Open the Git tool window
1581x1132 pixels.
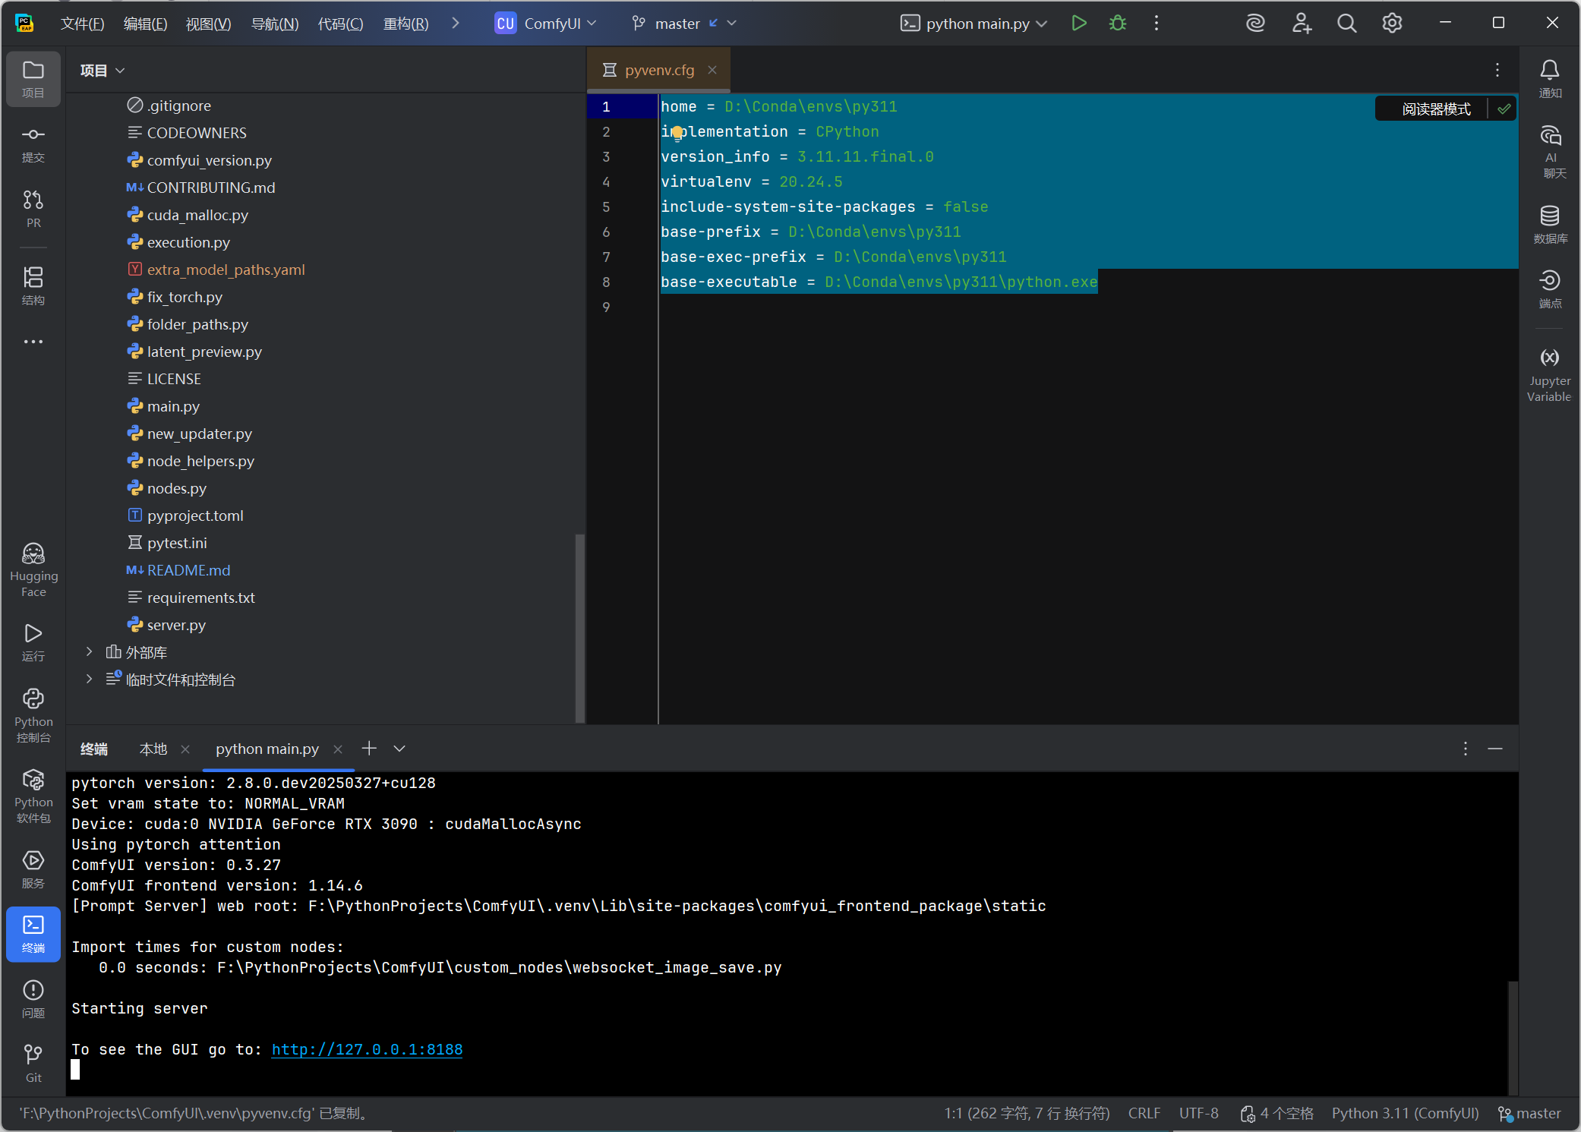tap(33, 1063)
